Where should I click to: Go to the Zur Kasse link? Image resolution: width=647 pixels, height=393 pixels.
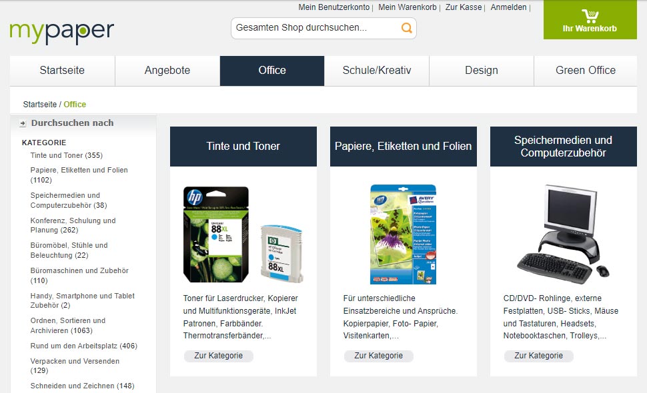(x=464, y=7)
